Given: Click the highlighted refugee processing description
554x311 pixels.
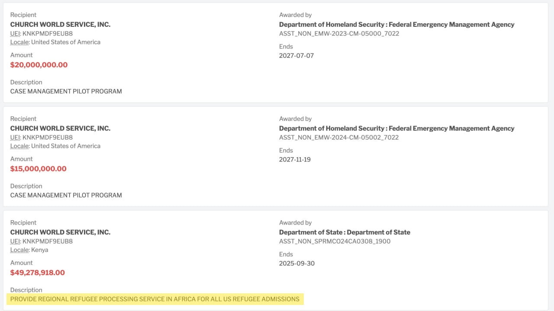Looking at the screenshot, I should [155, 299].
